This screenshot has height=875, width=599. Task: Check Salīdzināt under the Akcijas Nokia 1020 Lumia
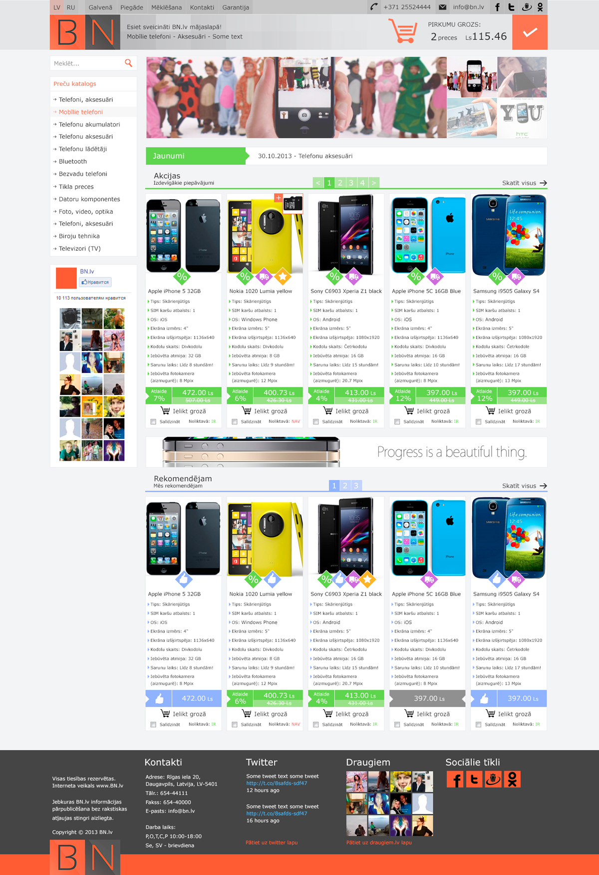[235, 422]
